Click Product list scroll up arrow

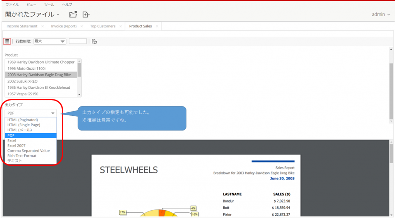click(79, 61)
